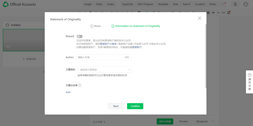Open the user profile avatar icon
The image size is (253, 126).
pyautogui.click(x=245, y=4)
